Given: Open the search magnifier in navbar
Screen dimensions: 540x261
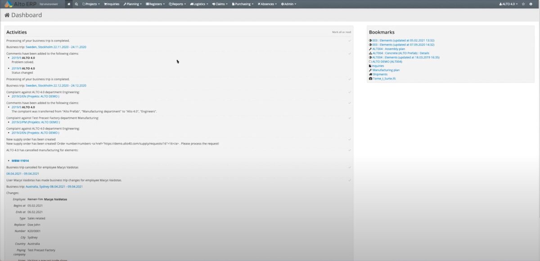Looking at the screenshot, I should pyautogui.click(x=76, y=4).
